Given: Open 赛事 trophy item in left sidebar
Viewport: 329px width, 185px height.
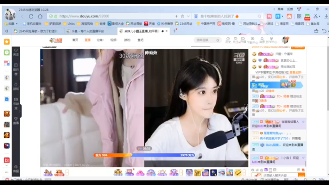Looking at the screenshot, I should (x=16, y=121).
